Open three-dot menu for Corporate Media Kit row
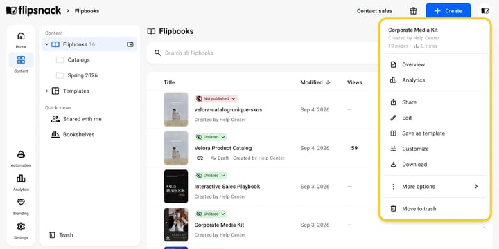This screenshot has width=499, height=249. click(x=484, y=225)
